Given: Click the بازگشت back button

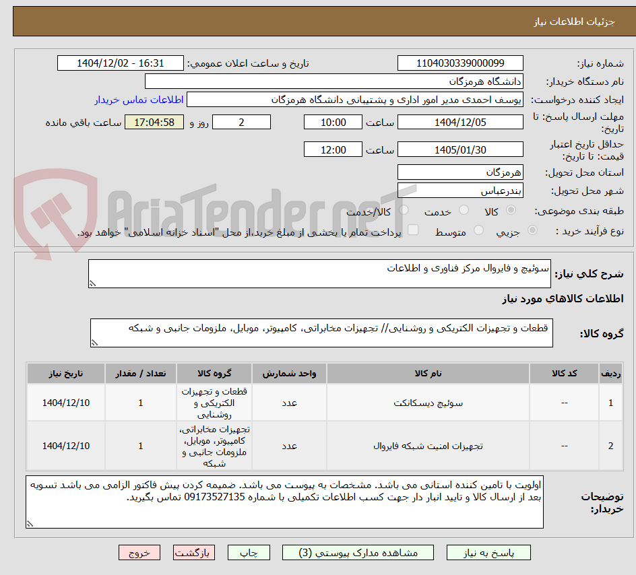Looking at the screenshot, I should [194, 553].
